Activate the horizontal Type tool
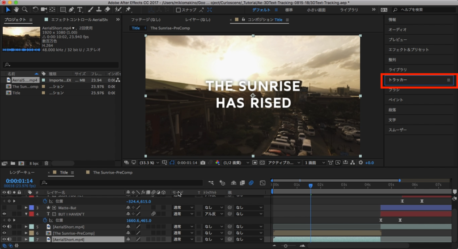Screen dimensions: 458x249 80,9
